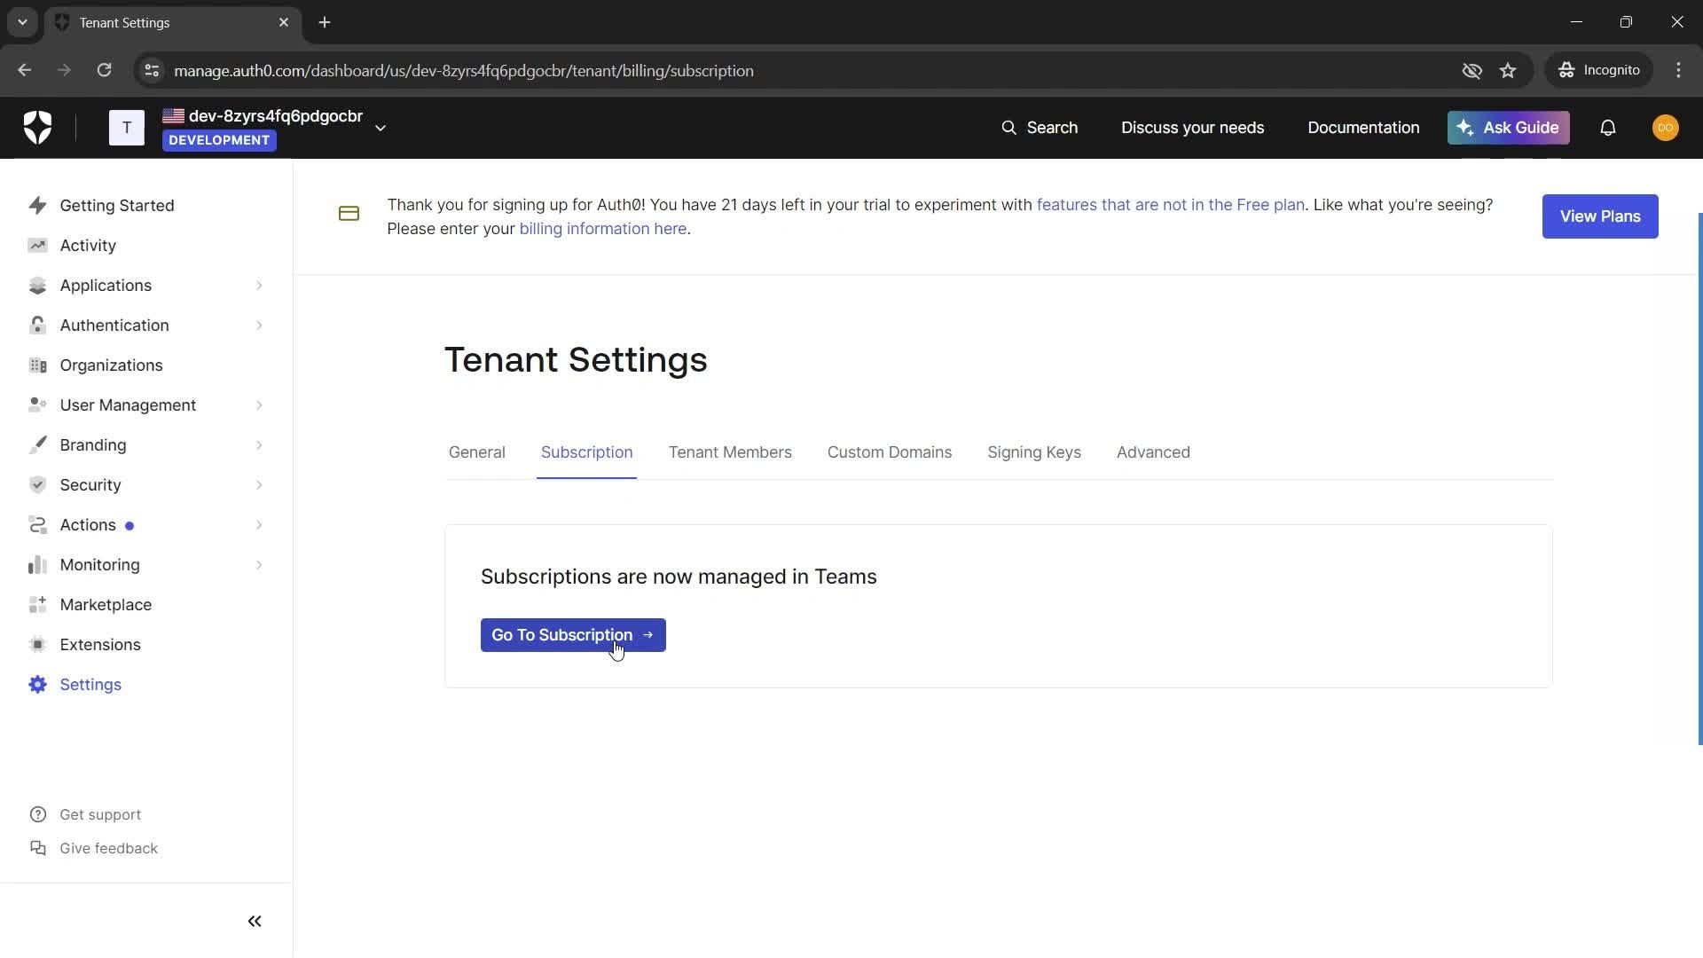Switch to the General tab
The height and width of the screenshot is (958, 1703).
(477, 452)
